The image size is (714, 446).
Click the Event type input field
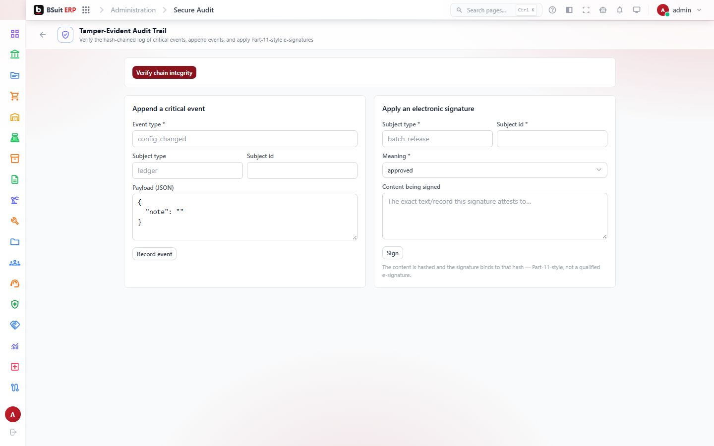click(x=244, y=139)
